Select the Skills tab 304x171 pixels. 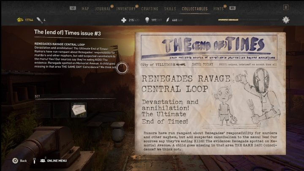click(x=170, y=8)
